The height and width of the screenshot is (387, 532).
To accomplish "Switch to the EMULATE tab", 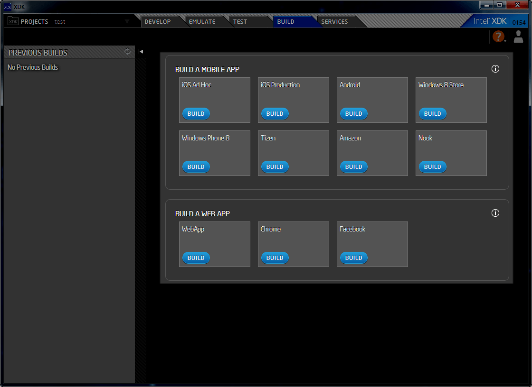I will coord(202,21).
